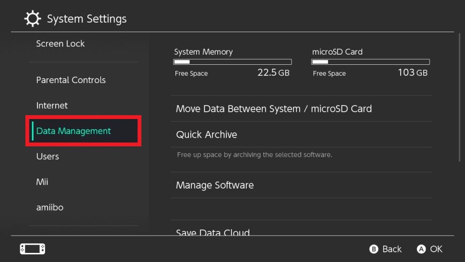The width and height of the screenshot is (465, 262).
Task: Click the right-side scrollbar
Action: click(x=459, y=97)
